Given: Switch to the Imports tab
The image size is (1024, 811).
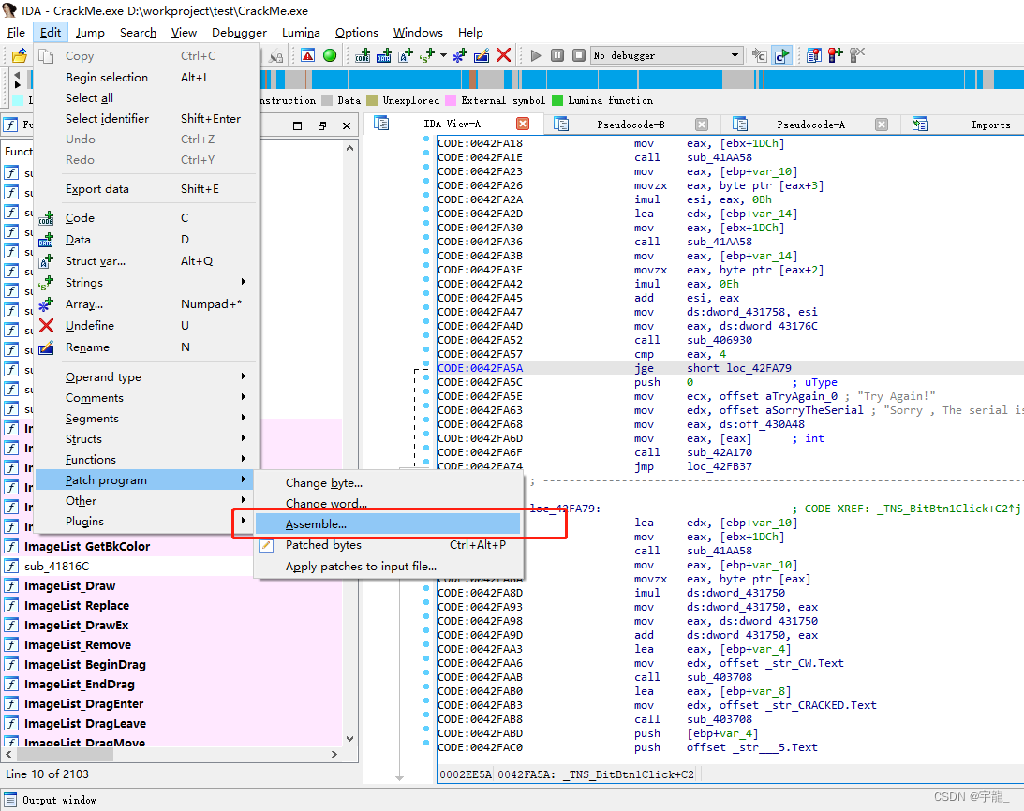Looking at the screenshot, I should point(990,124).
